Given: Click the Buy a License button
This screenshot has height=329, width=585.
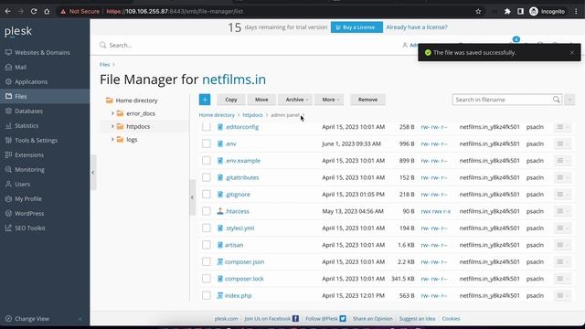Looking at the screenshot, I should (356, 27).
